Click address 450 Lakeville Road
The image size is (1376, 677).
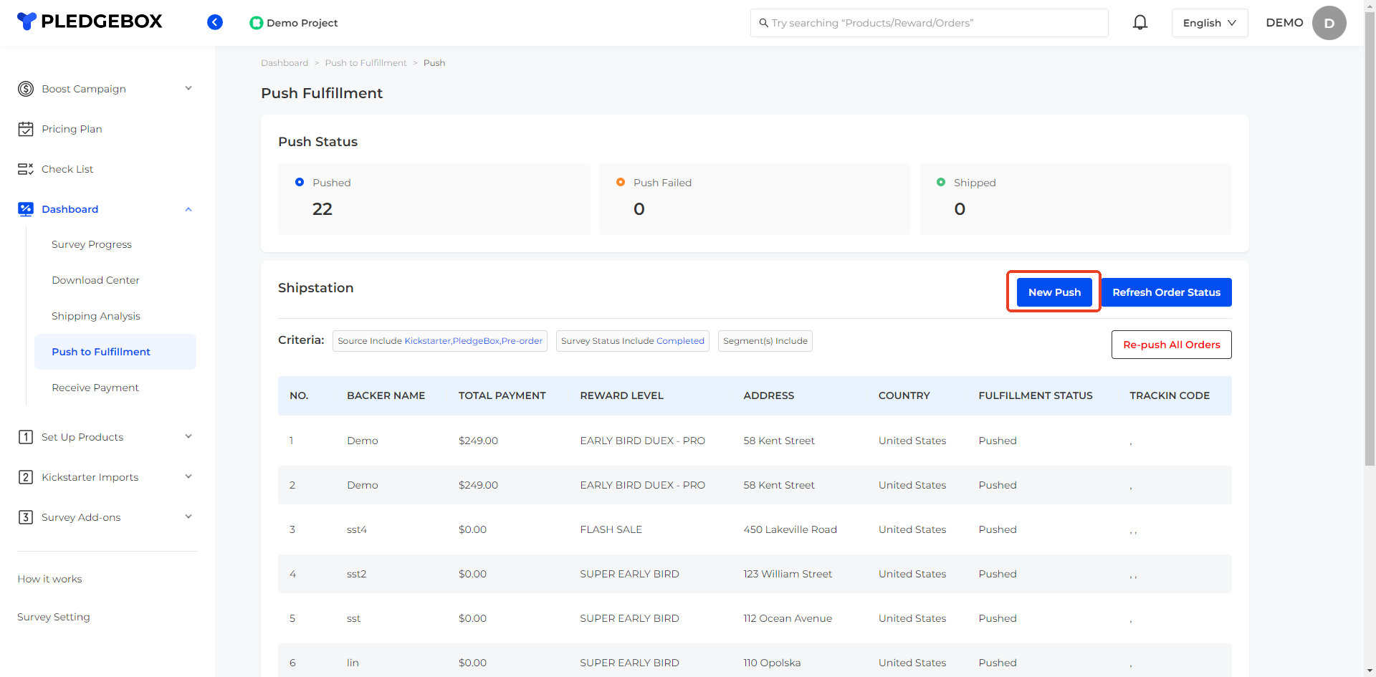tap(790, 529)
